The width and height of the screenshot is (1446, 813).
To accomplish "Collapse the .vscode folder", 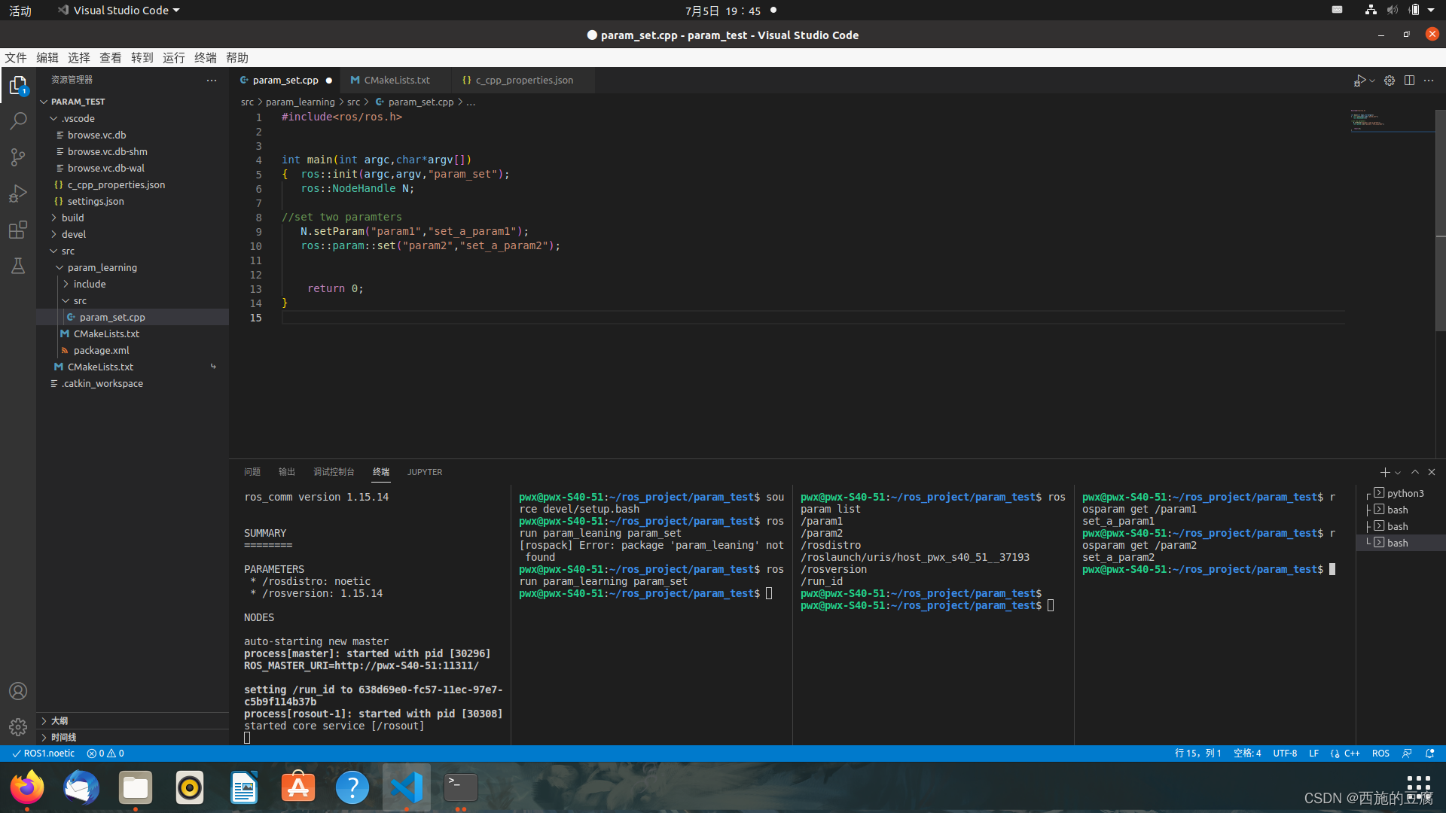I will 133,118.
